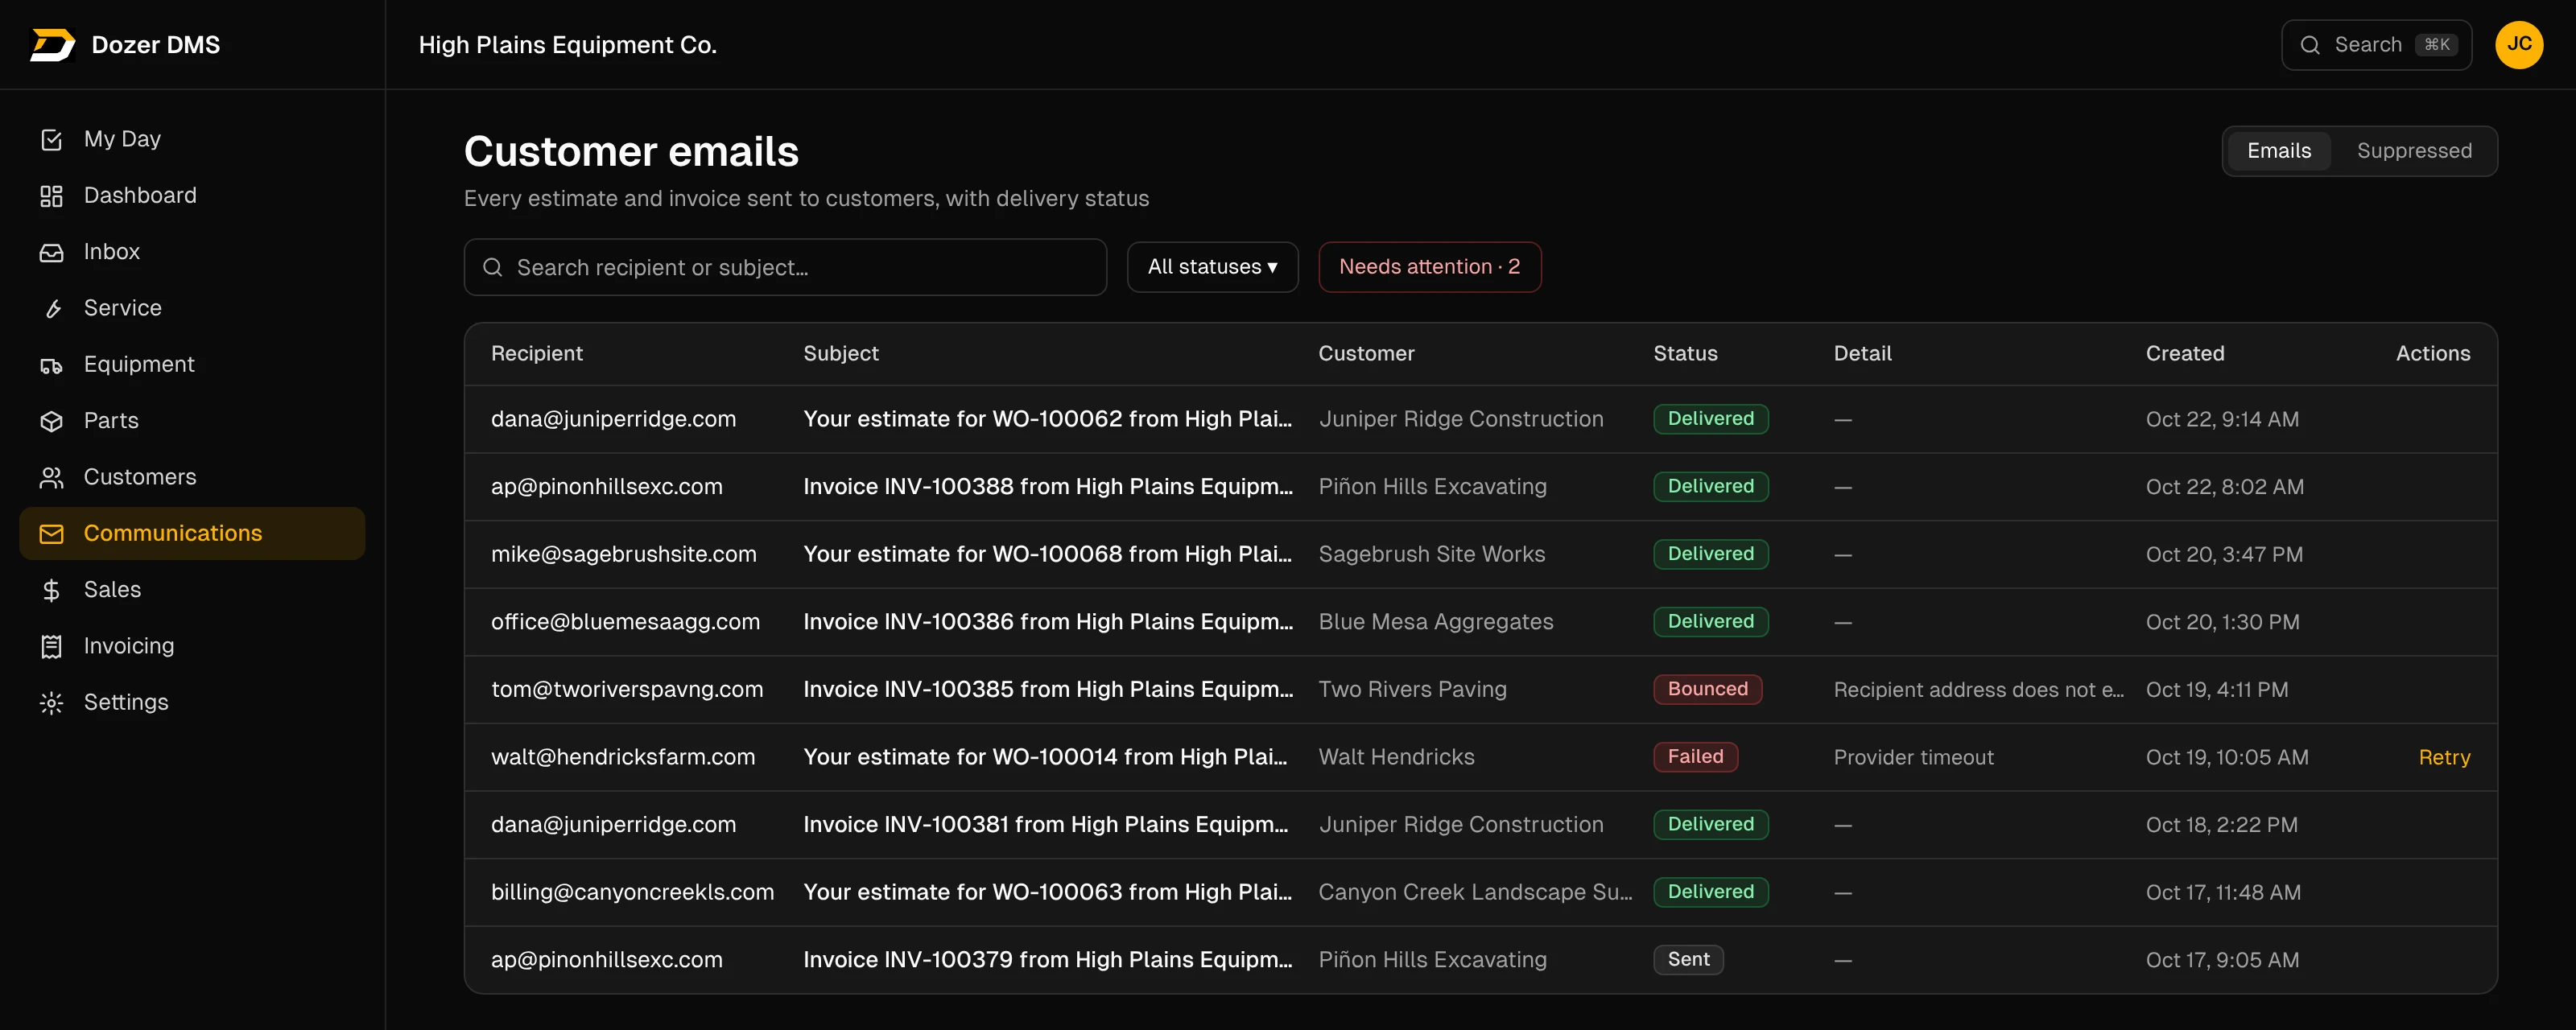Image resolution: width=2576 pixels, height=1030 pixels.
Task: Click Oct 22, 9:14 AM created date
Action: pyautogui.click(x=2221, y=420)
